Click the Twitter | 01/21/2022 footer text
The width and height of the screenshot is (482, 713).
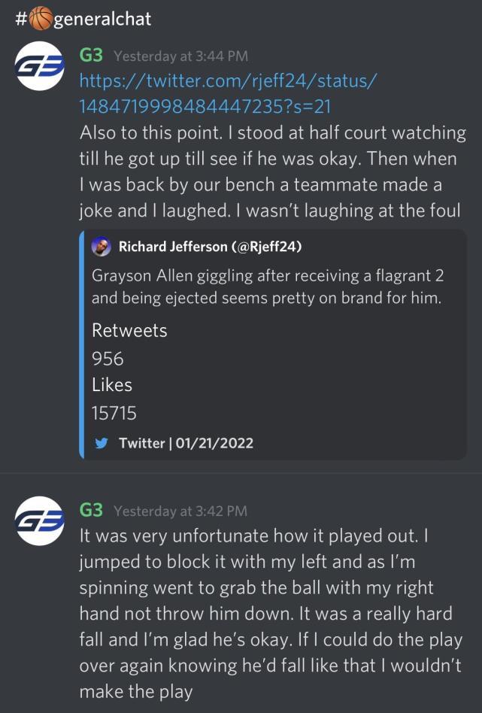tap(186, 443)
